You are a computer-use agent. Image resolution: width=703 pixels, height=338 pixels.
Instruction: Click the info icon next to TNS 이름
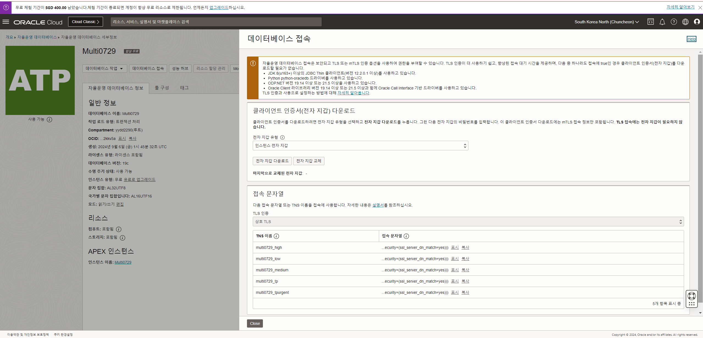276,236
